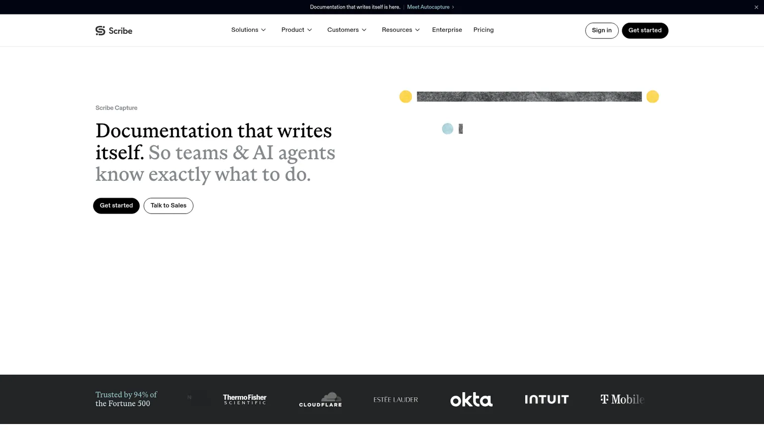Click the Cloudflare logo

click(x=320, y=399)
